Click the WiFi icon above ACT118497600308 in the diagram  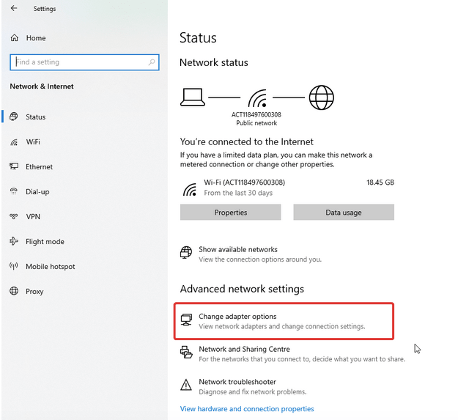click(x=257, y=98)
